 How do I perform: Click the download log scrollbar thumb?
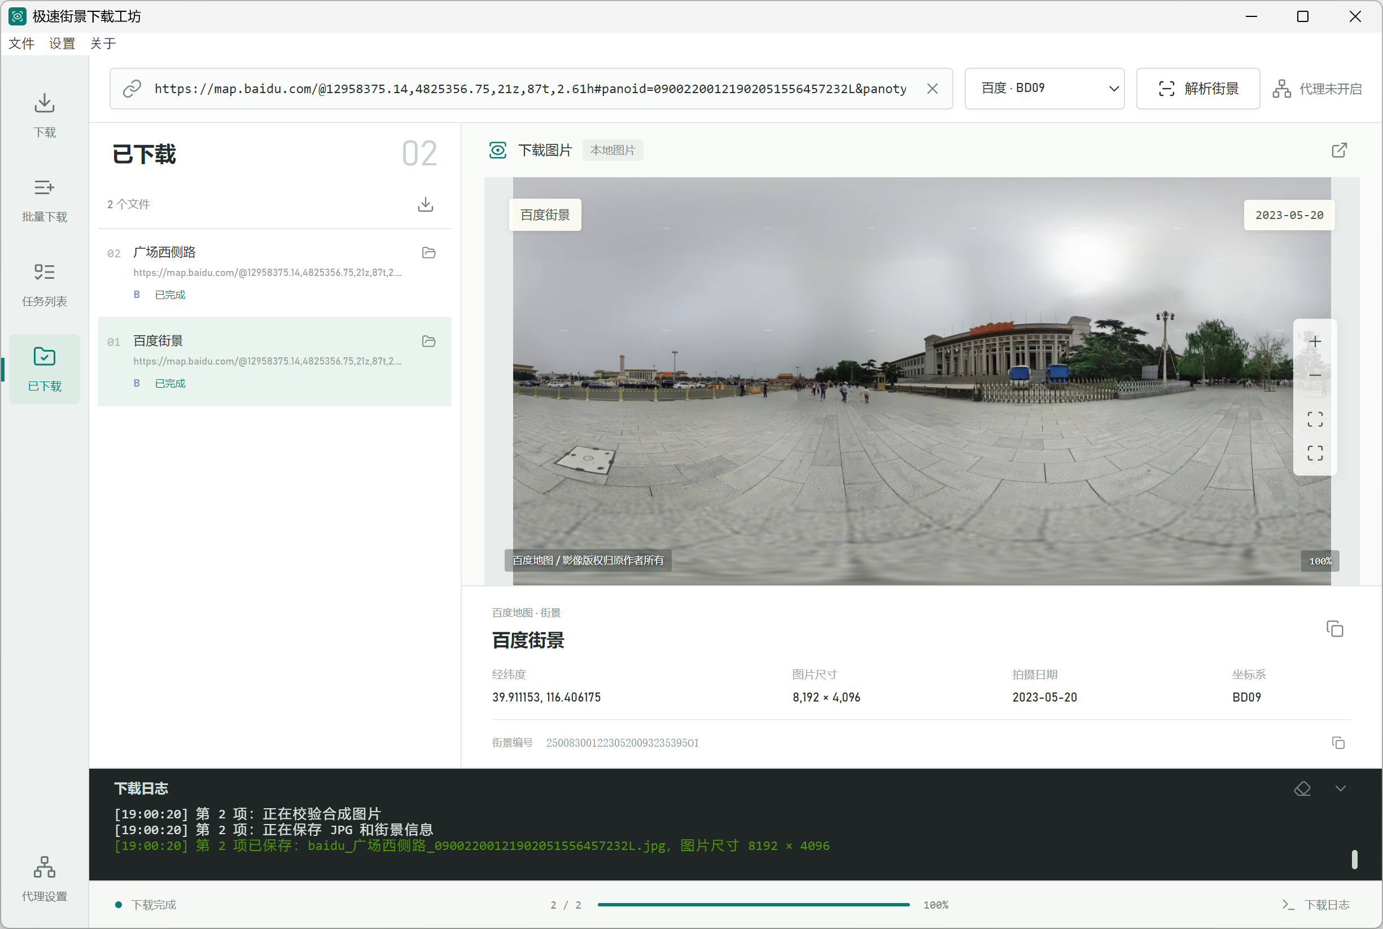(x=1355, y=860)
